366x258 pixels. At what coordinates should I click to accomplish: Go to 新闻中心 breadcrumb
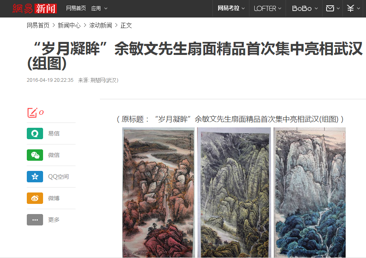(69, 25)
